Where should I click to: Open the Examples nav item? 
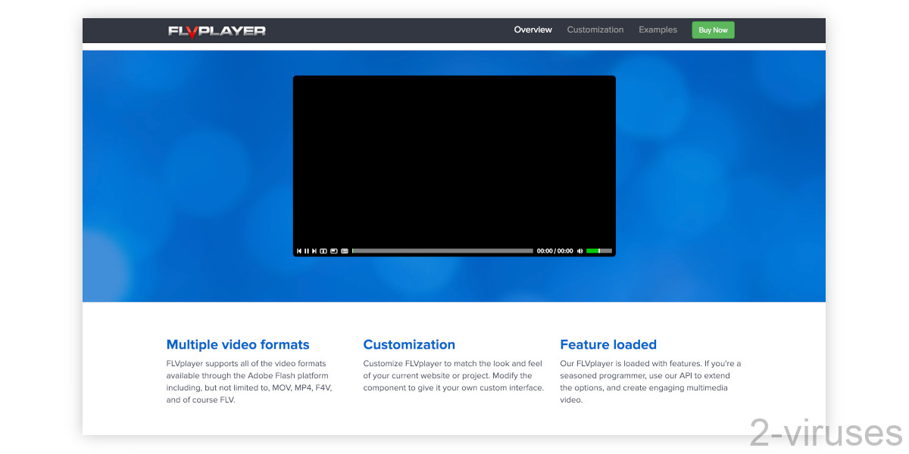pyautogui.click(x=658, y=30)
